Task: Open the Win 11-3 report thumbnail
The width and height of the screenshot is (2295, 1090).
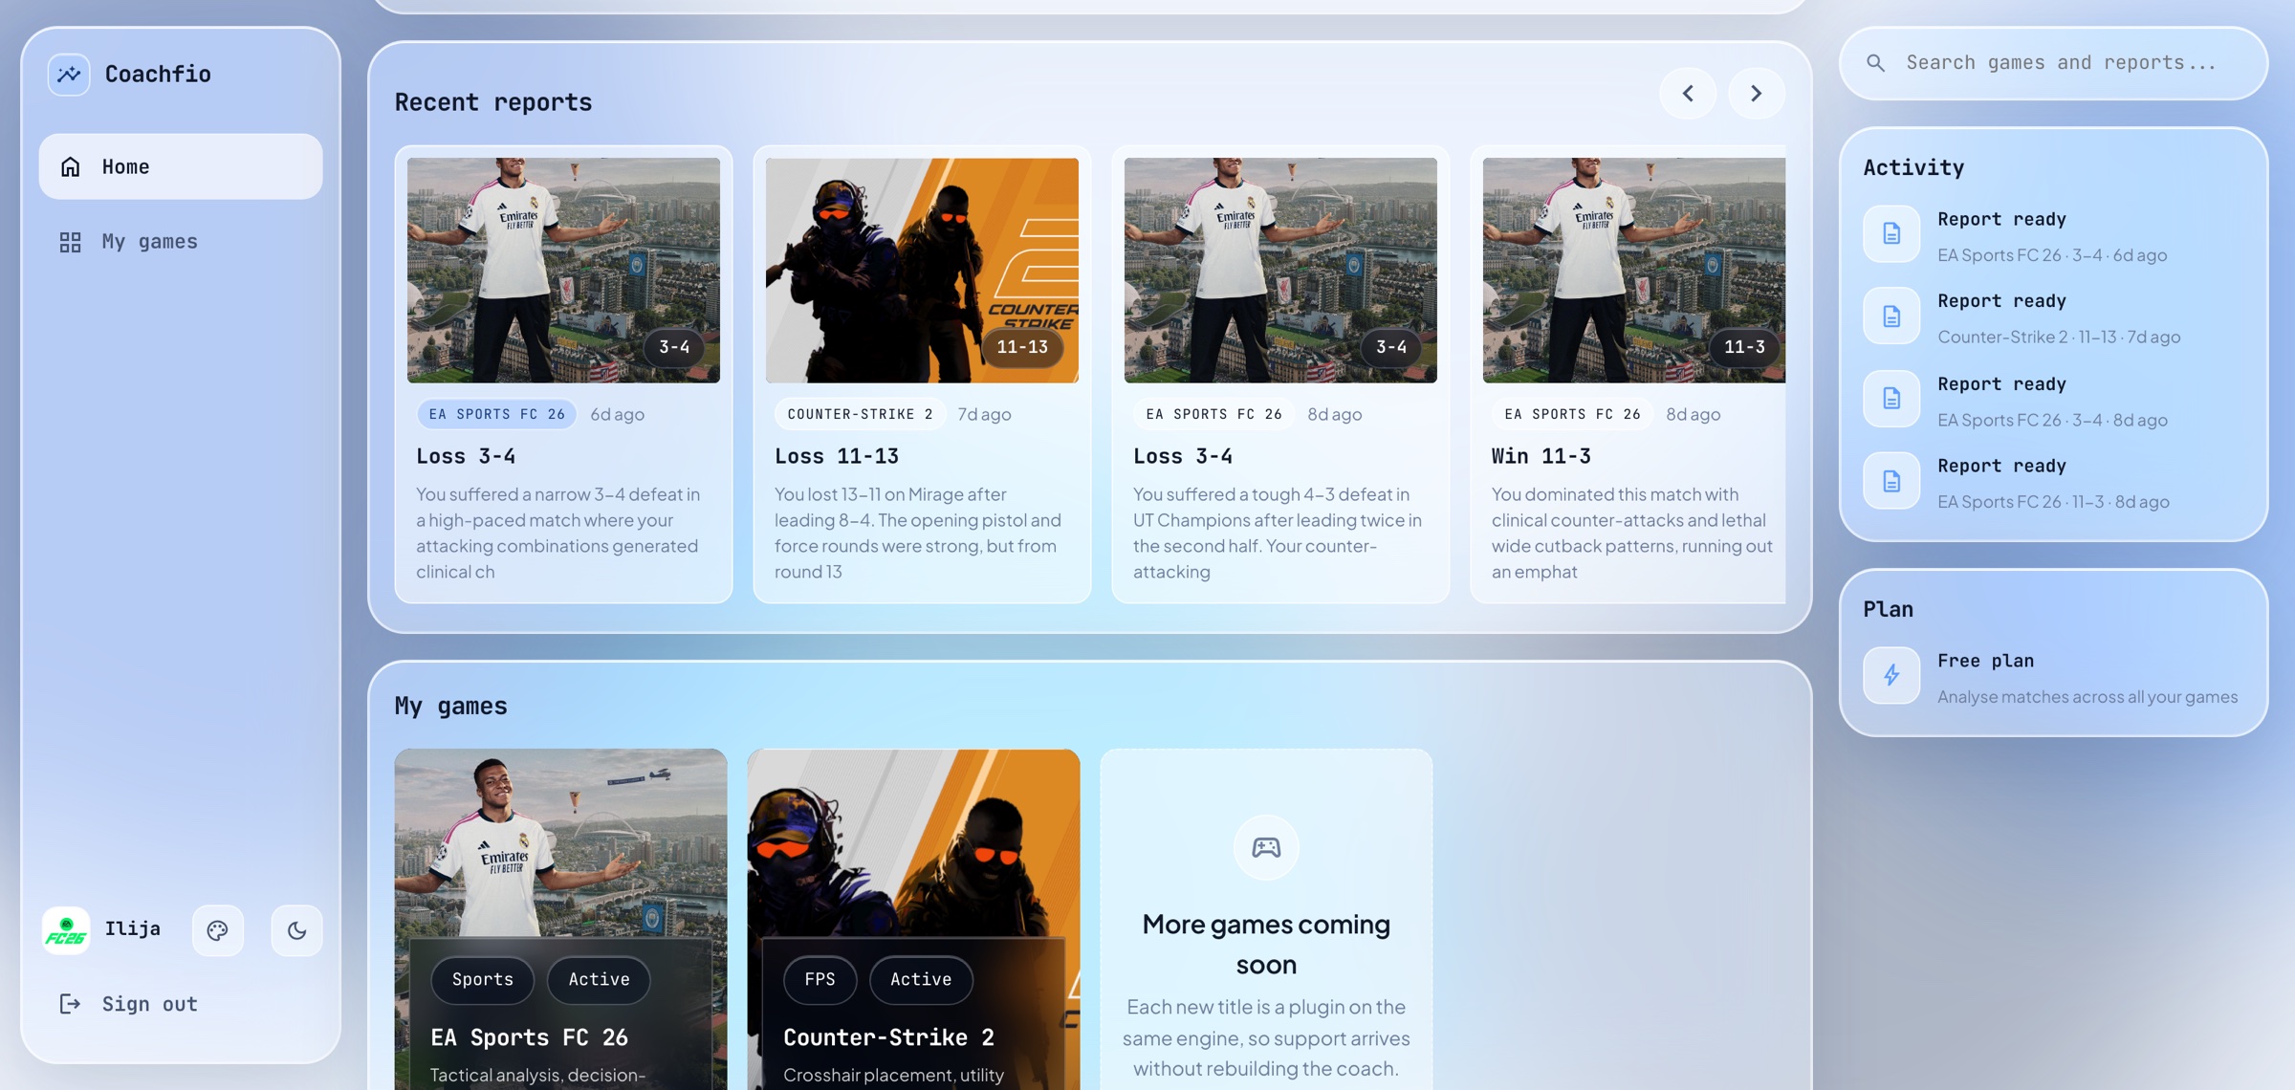Action: pyautogui.click(x=1634, y=271)
